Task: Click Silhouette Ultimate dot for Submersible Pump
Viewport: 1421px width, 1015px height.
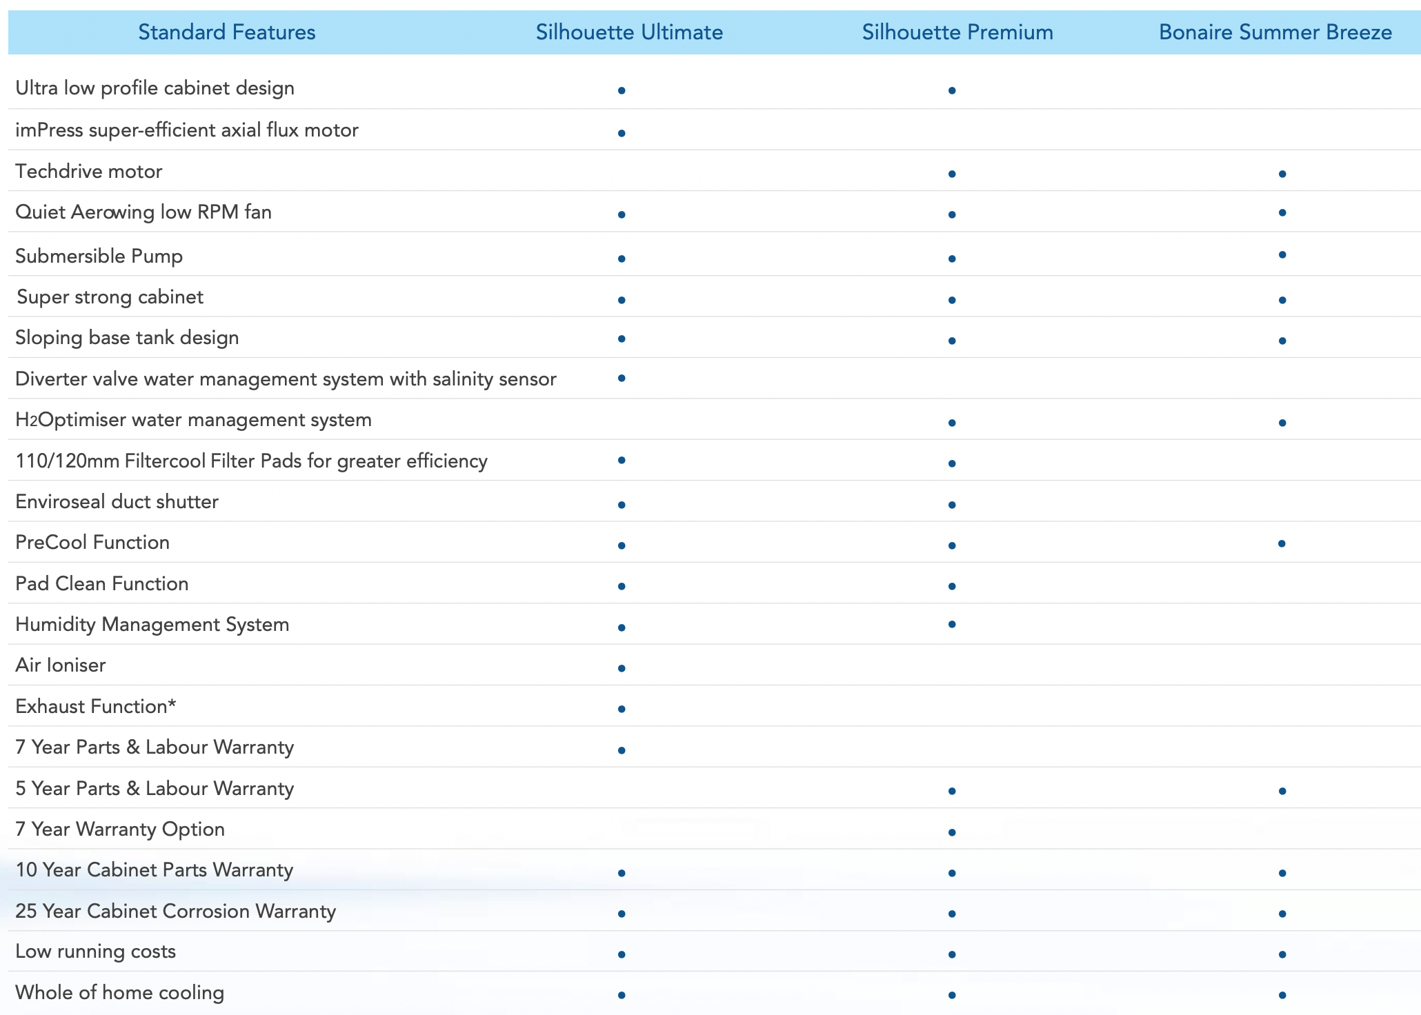Action: 622,259
